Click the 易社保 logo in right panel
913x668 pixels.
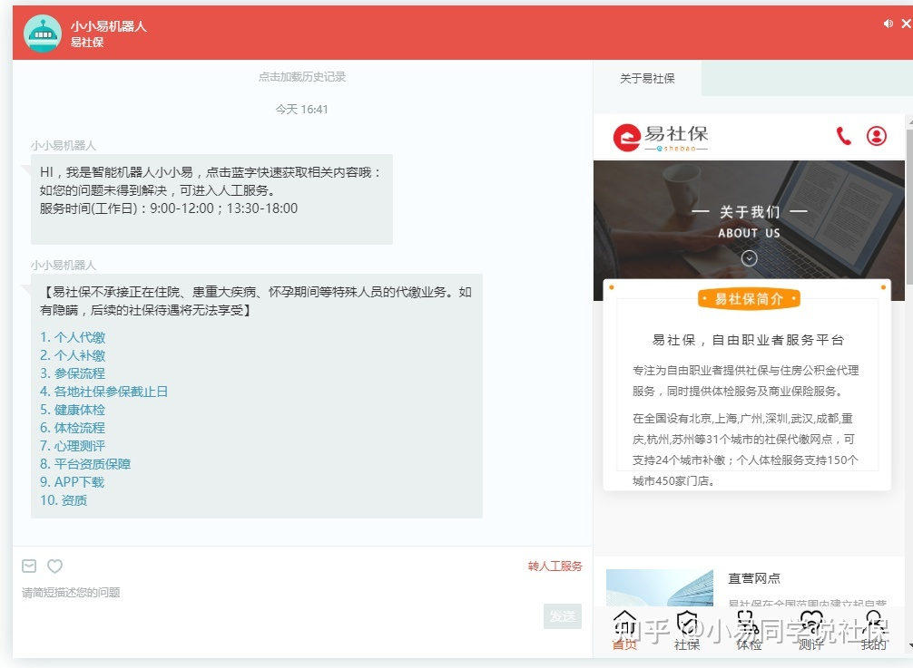click(661, 138)
